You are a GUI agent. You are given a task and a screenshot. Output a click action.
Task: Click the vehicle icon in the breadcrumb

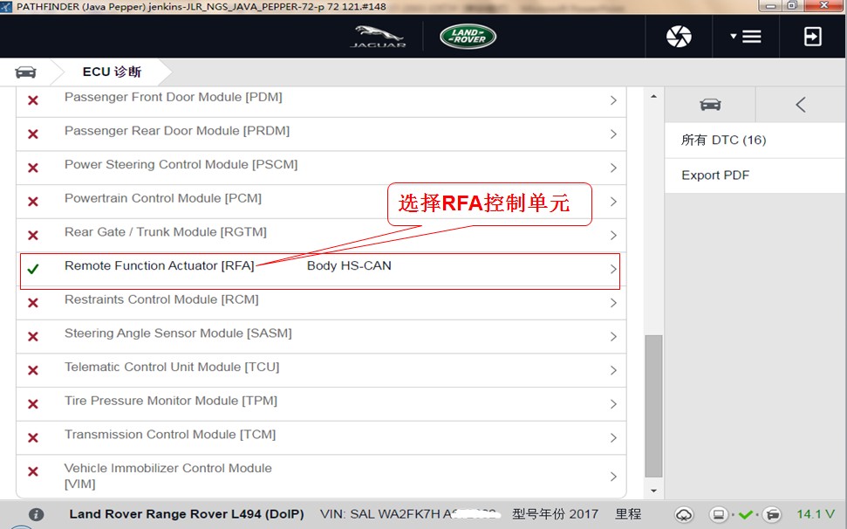[x=25, y=72]
